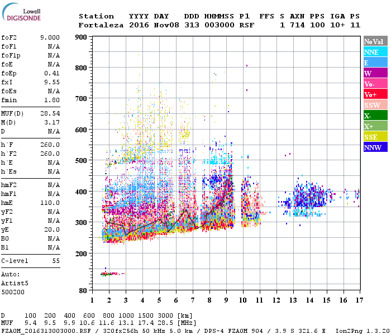Click the PPS value 100
The height and width of the screenshot is (335, 391).
[317, 25]
